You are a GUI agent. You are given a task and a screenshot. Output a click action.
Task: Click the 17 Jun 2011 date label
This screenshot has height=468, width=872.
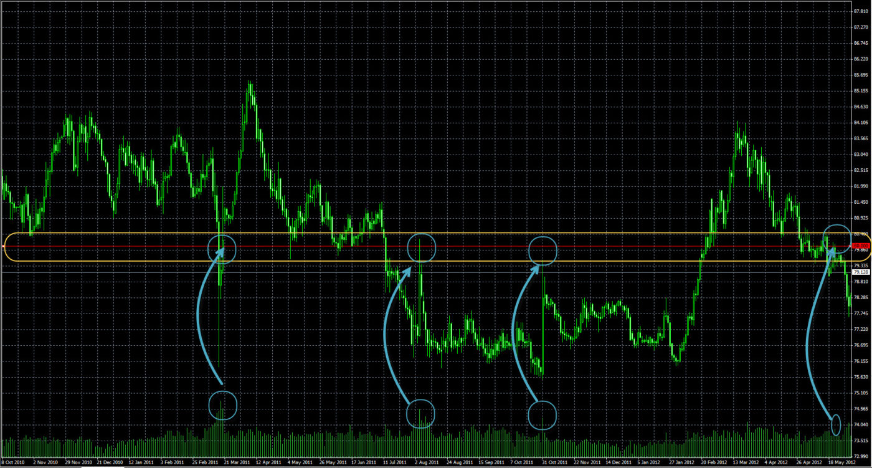[365, 463]
